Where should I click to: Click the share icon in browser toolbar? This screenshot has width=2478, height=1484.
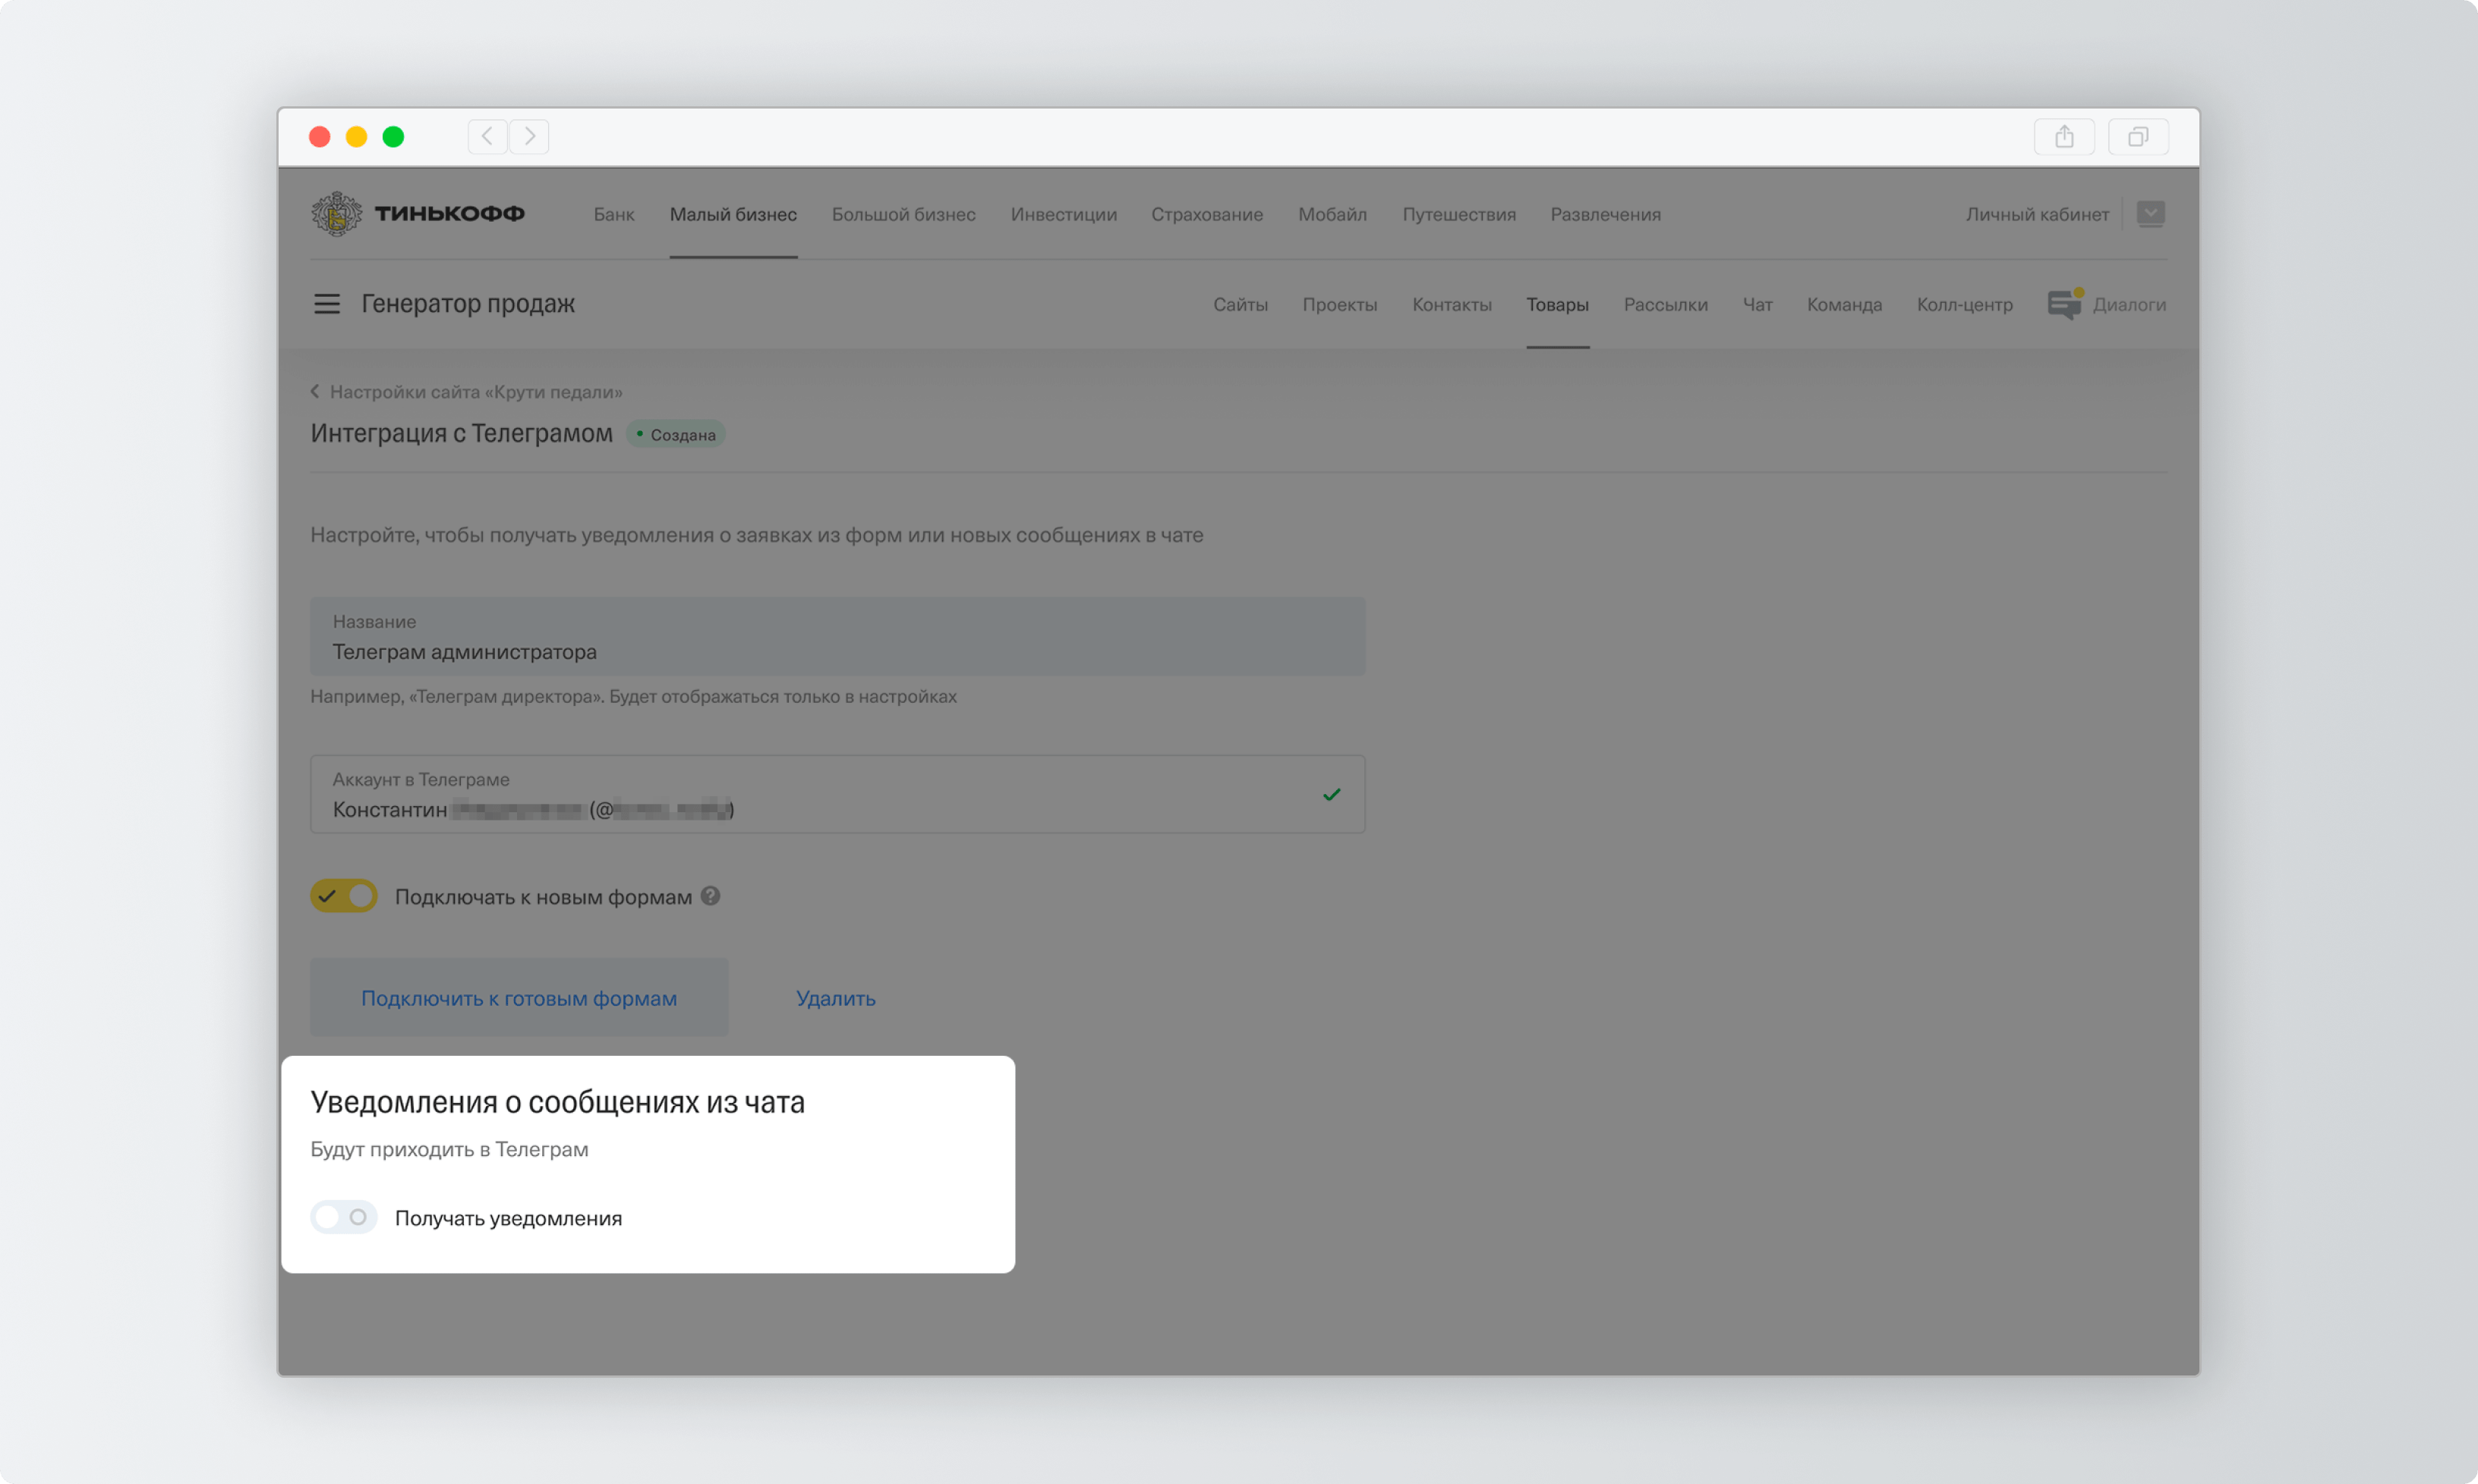click(2064, 137)
